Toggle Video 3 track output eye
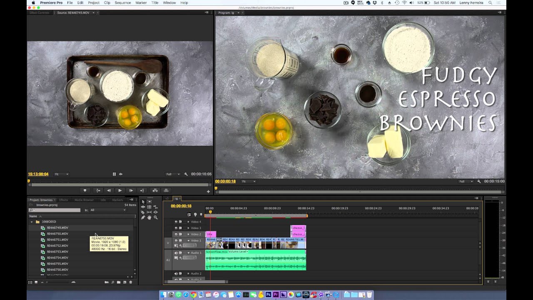Viewport: 533px width, 300px height. (x=176, y=228)
